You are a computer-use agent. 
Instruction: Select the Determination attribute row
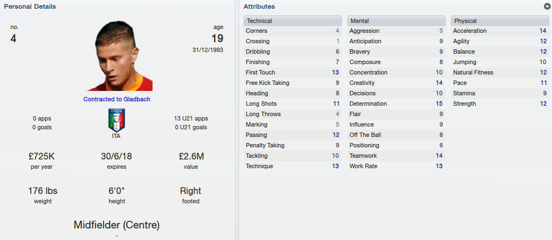click(396, 104)
